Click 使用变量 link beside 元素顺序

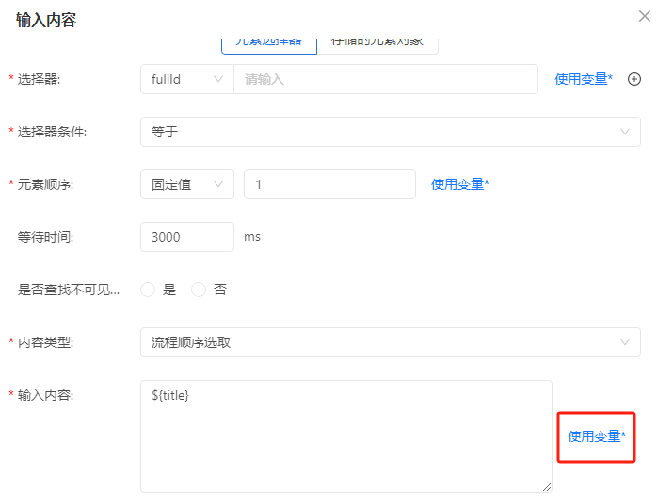click(x=459, y=184)
